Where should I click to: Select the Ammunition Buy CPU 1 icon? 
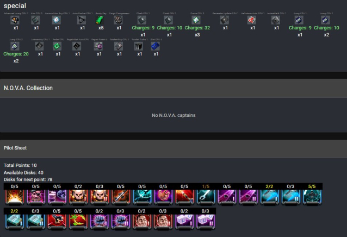(x=57, y=20)
